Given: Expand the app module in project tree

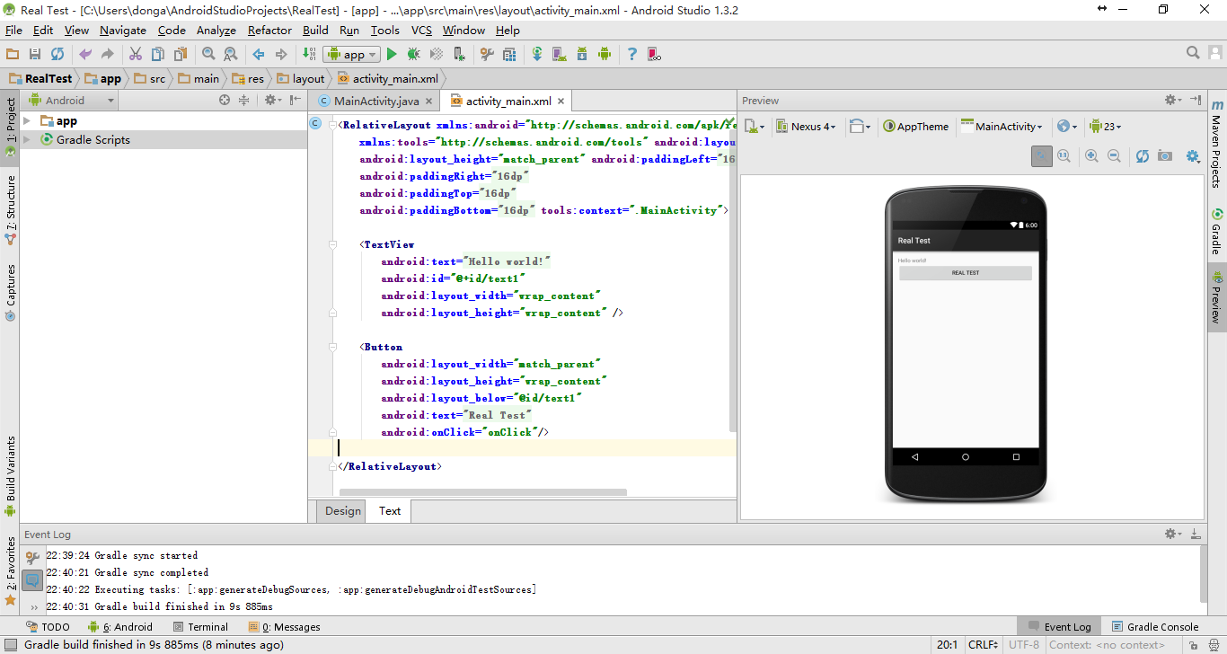Looking at the screenshot, I should (27, 121).
